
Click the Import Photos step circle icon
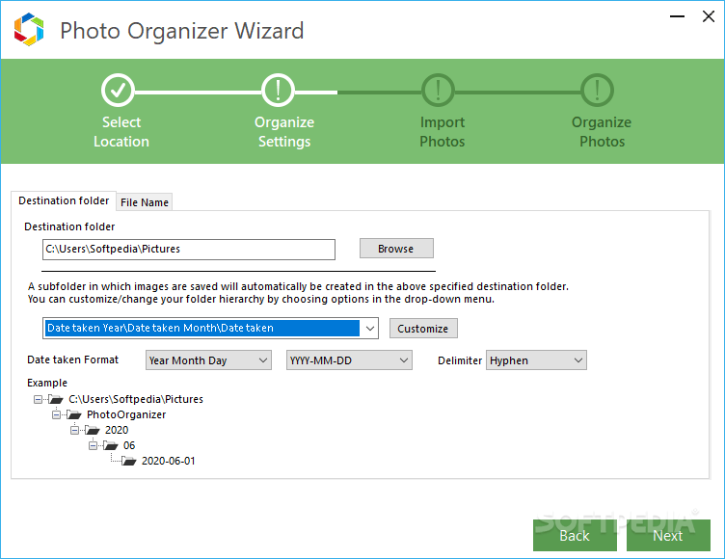pyautogui.click(x=438, y=91)
